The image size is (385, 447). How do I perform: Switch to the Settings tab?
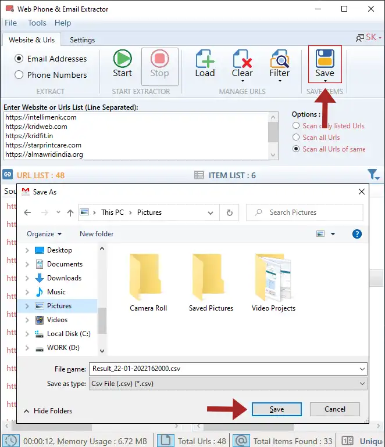click(82, 40)
